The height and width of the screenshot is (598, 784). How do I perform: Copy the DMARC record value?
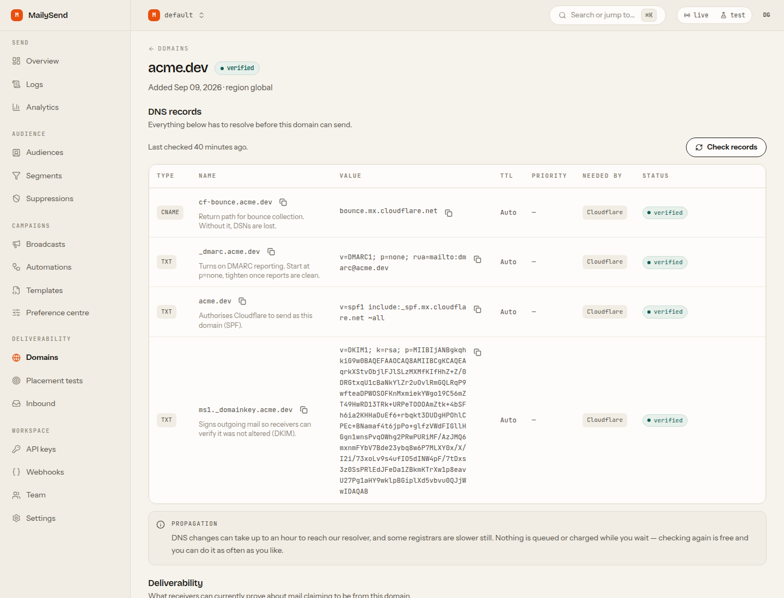click(477, 259)
